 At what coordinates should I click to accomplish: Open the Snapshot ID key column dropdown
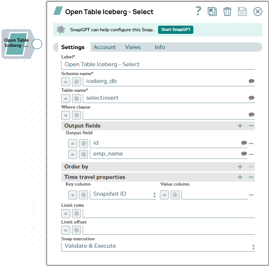pyautogui.click(x=123, y=195)
